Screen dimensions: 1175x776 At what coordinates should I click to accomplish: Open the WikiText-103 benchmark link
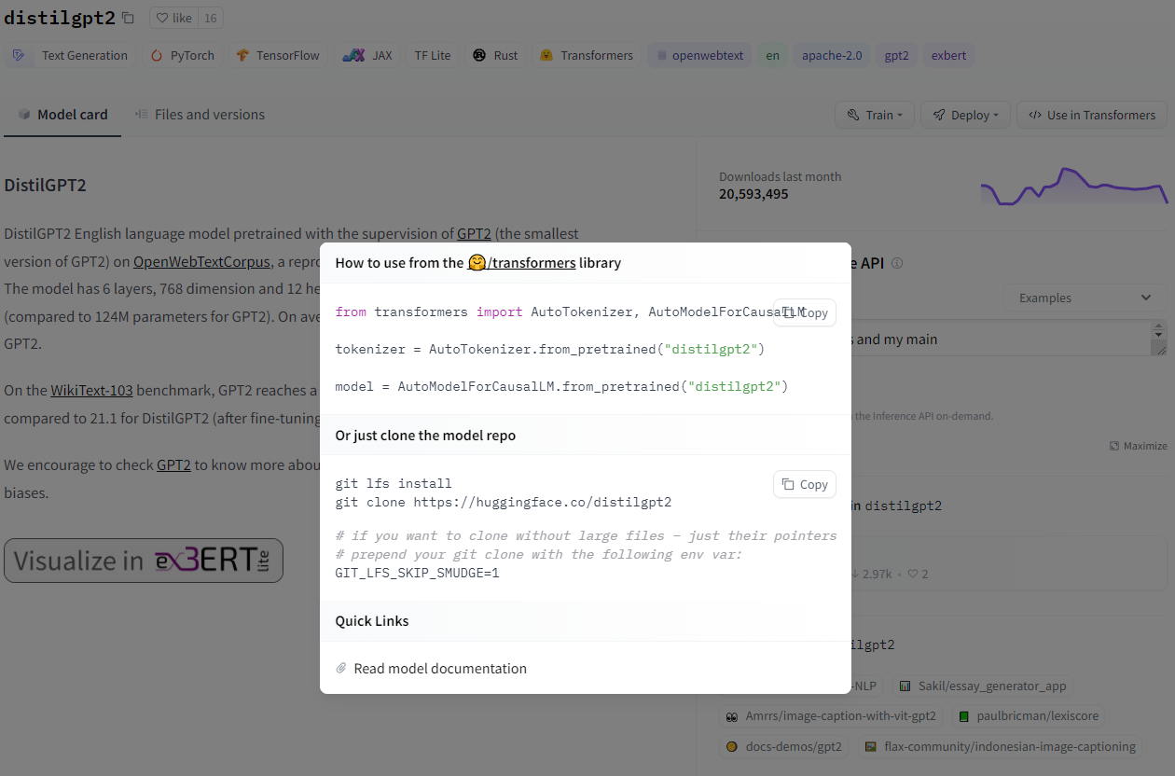click(91, 390)
